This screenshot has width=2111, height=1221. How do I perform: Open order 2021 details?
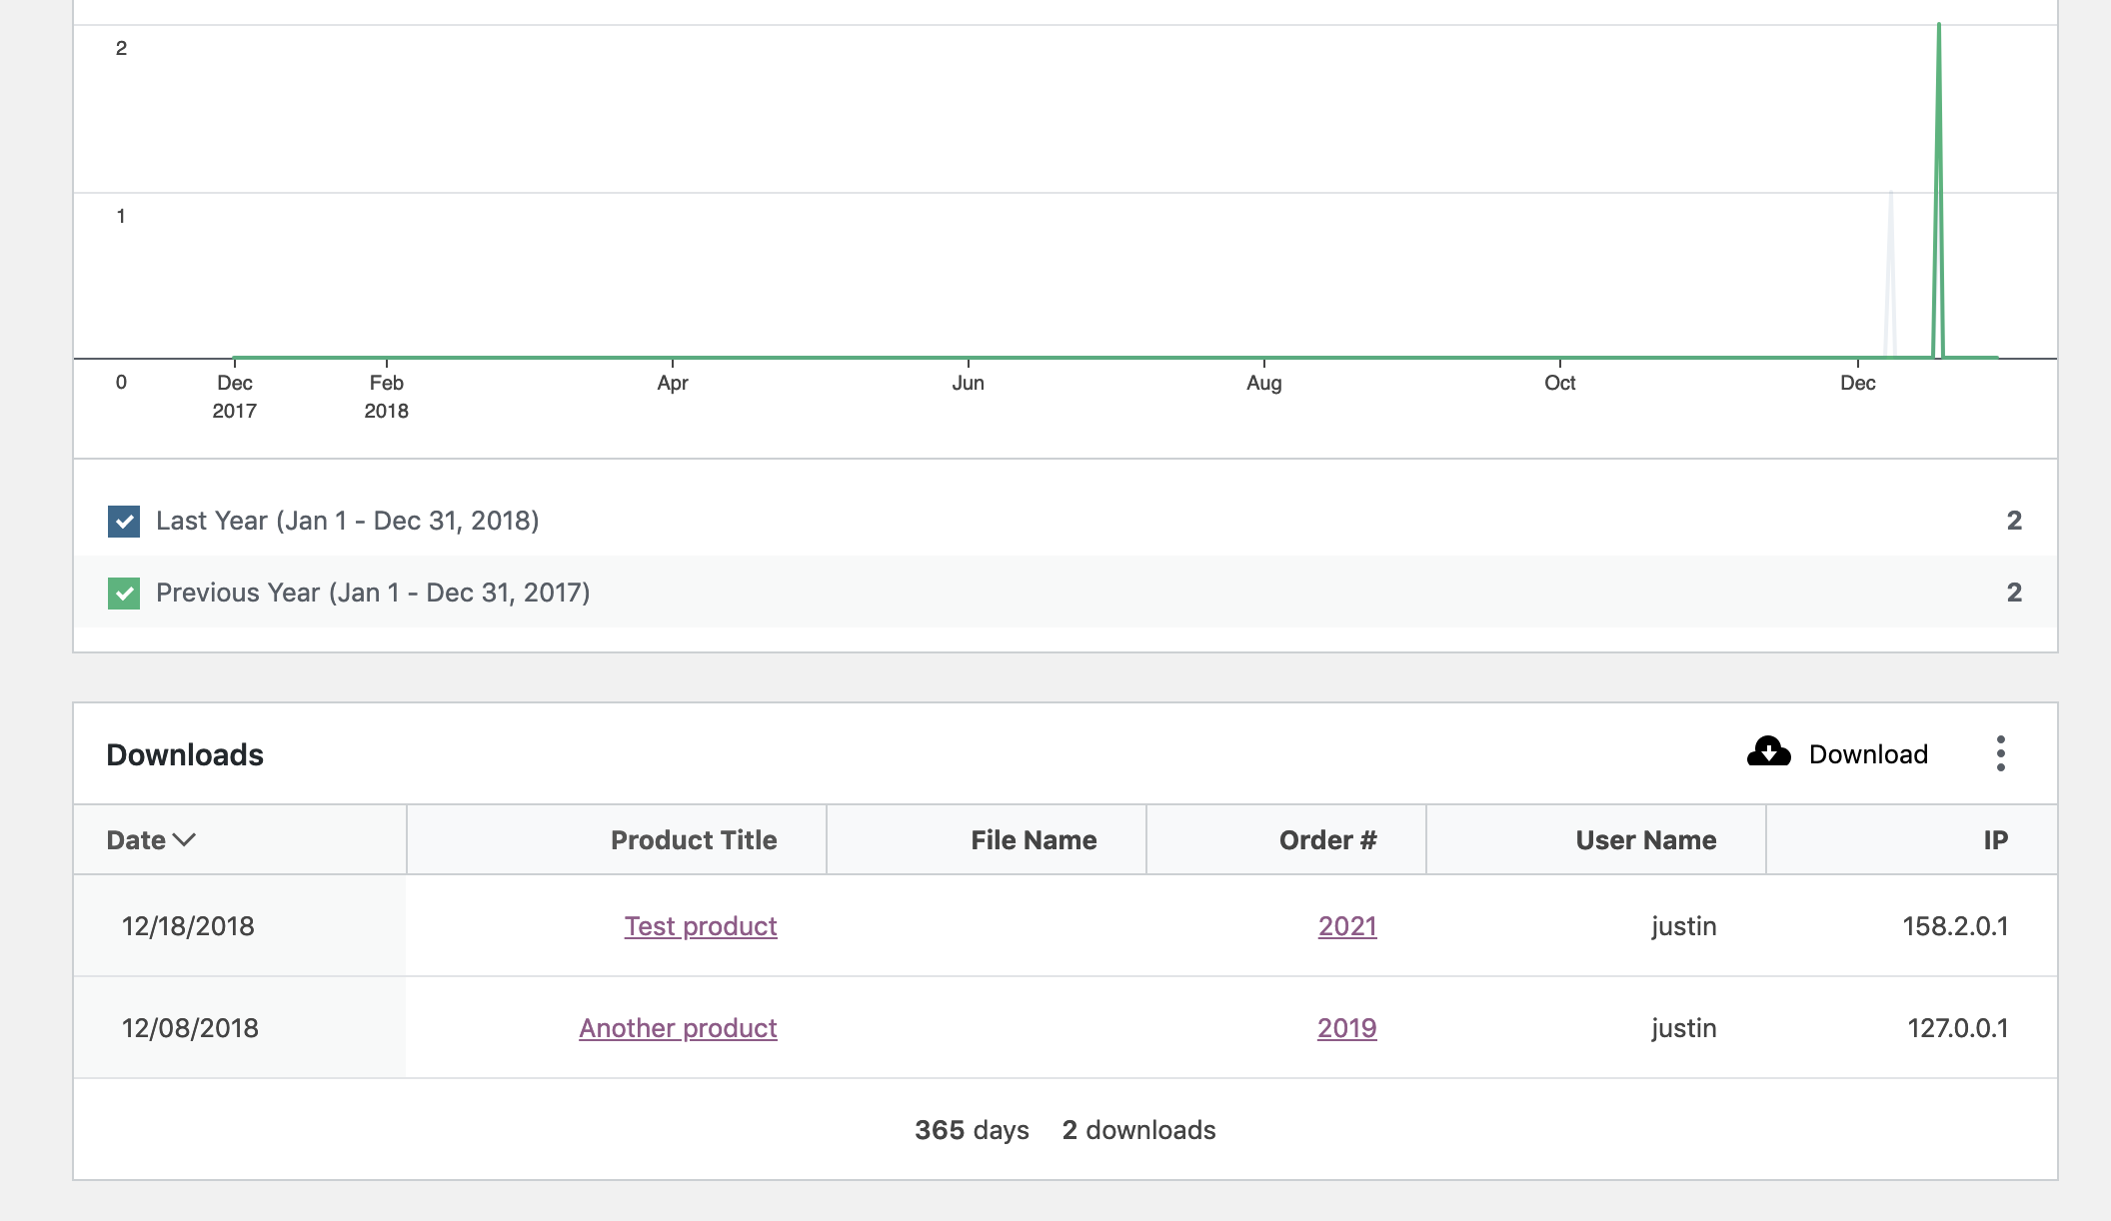click(x=1346, y=926)
